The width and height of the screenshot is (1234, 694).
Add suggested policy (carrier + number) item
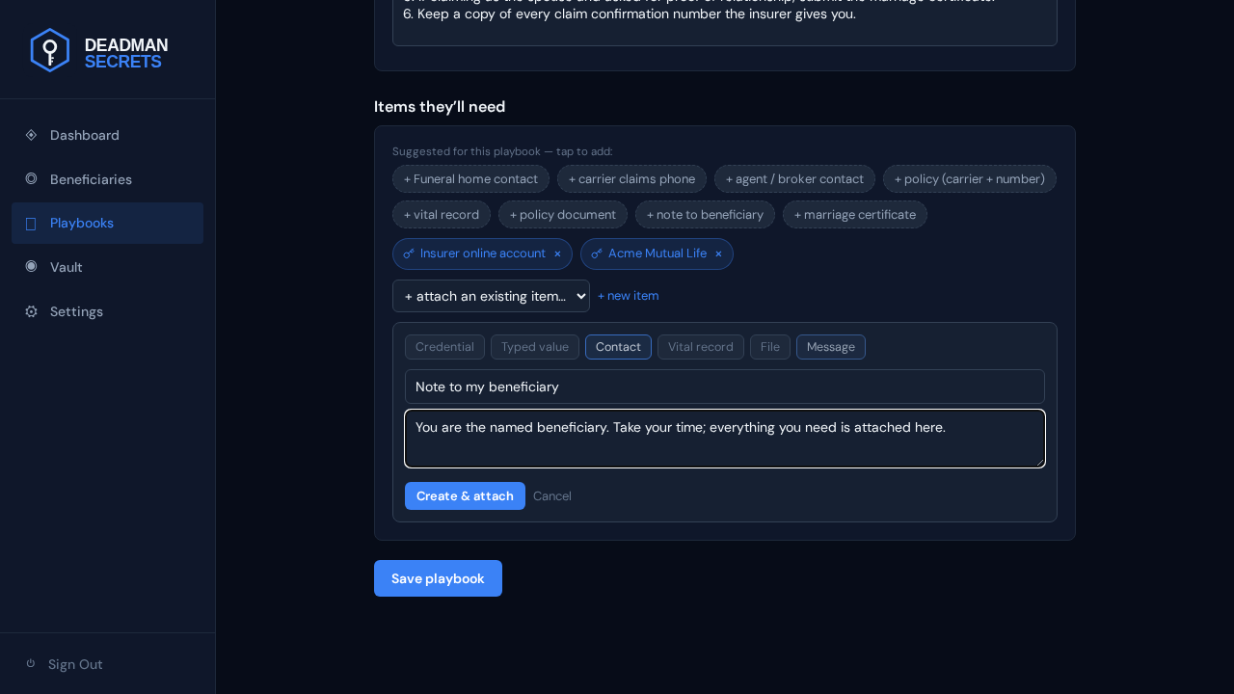coord(970,178)
